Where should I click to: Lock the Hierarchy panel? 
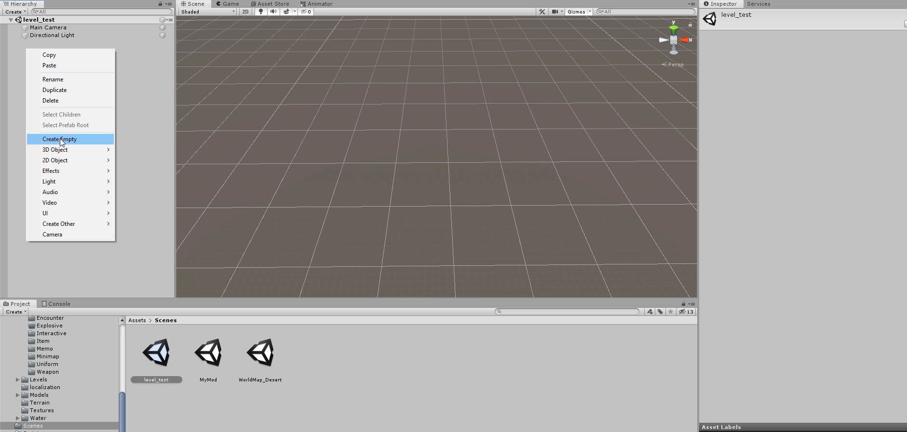[x=161, y=4]
